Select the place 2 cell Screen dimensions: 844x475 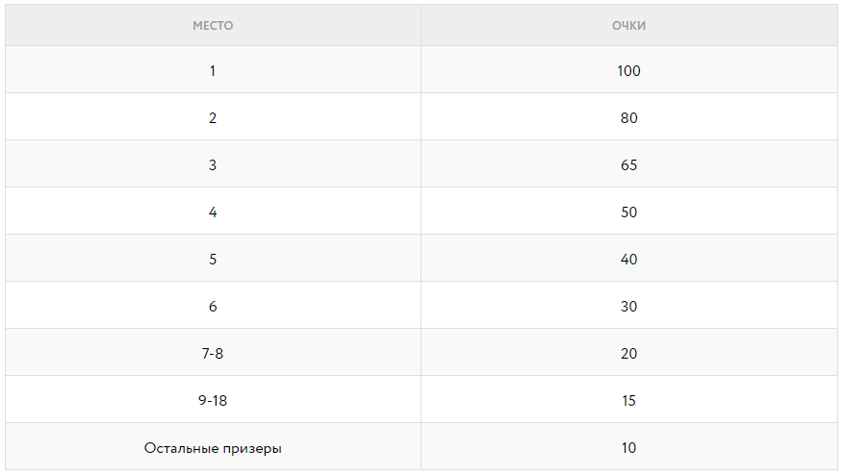click(x=213, y=118)
